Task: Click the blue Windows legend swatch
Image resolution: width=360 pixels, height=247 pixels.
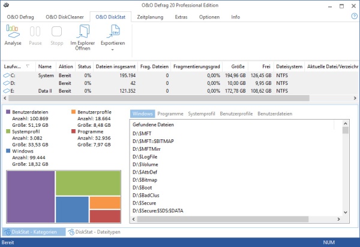Action: [8, 151]
